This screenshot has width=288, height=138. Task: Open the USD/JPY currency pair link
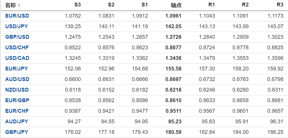(16, 26)
